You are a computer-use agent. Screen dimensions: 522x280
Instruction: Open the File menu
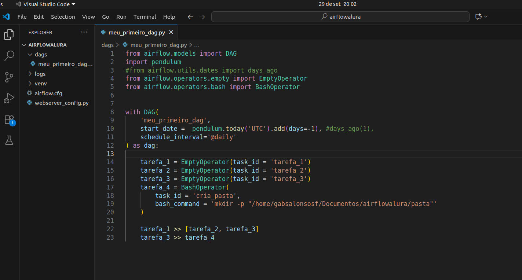[22, 17]
